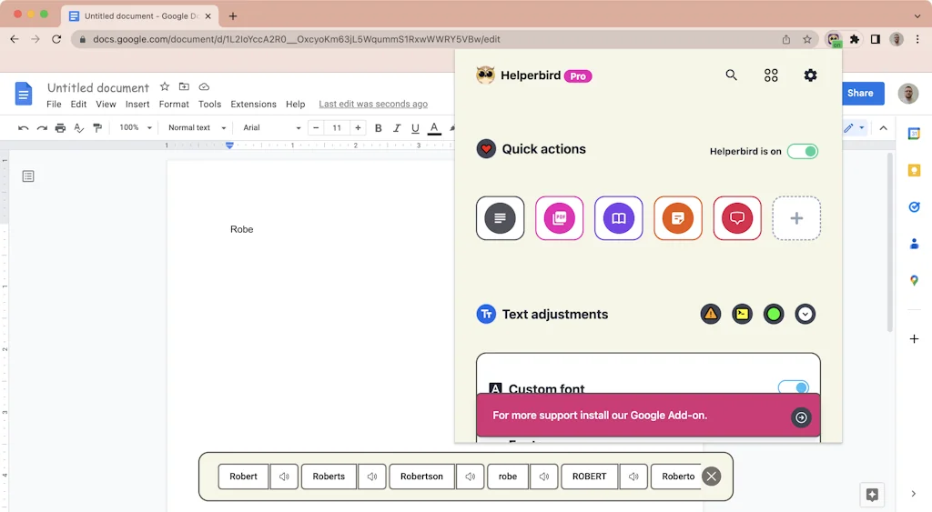Add a new quick action
The width and height of the screenshot is (932, 512).
point(796,218)
